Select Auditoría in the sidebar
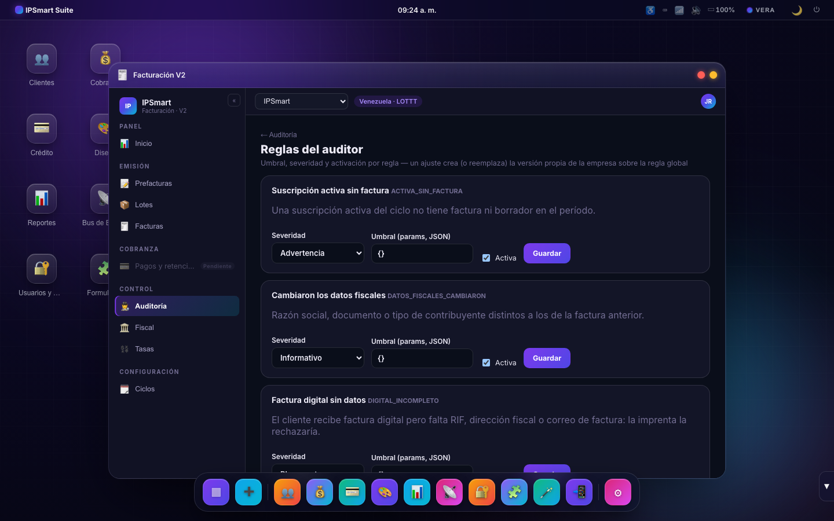 coord(177,306)
